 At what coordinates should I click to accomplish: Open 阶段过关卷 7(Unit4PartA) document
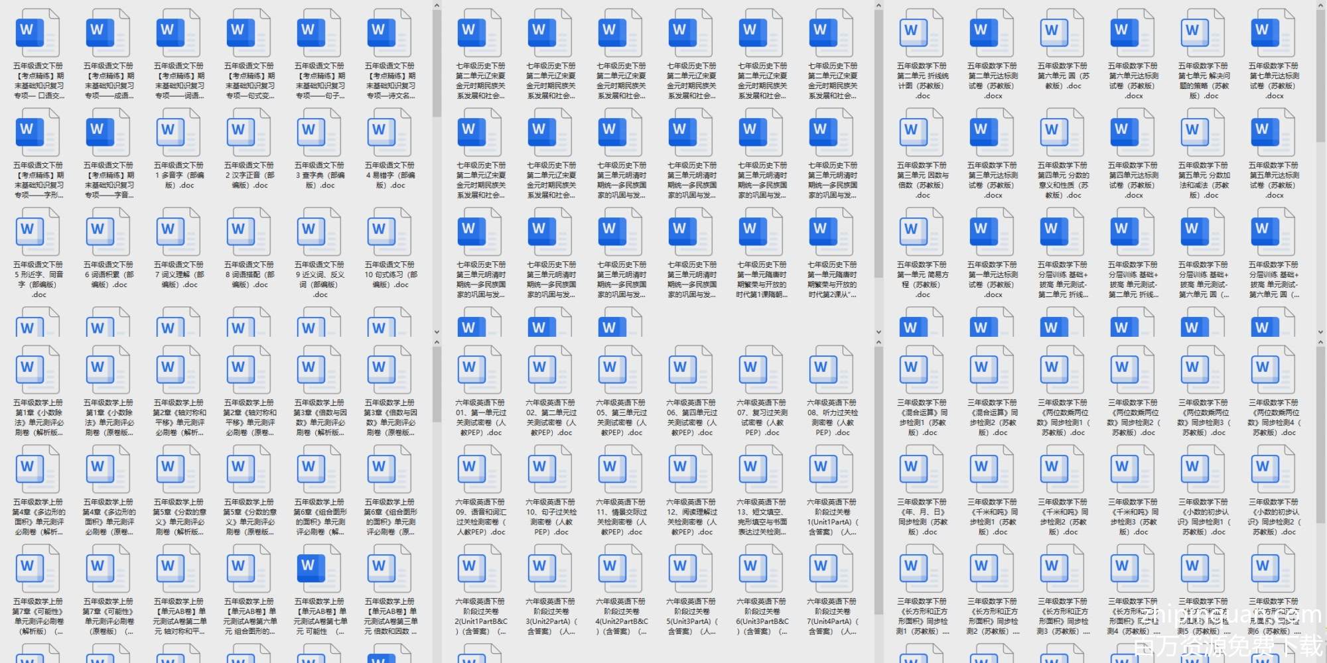tap(832, 569)
